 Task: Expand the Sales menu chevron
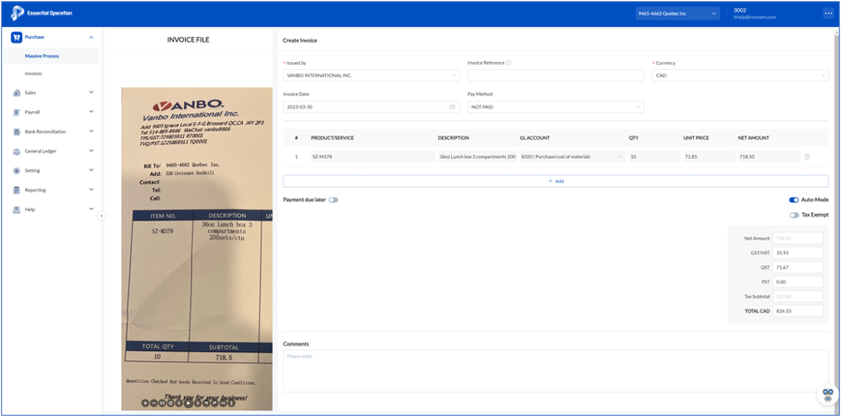pyautogui.click(x=91, y=92)
